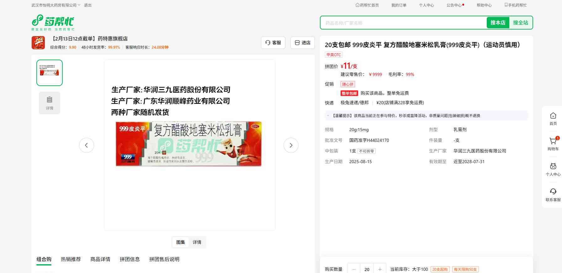Click the 首页 home icon in sidebar

553,116
